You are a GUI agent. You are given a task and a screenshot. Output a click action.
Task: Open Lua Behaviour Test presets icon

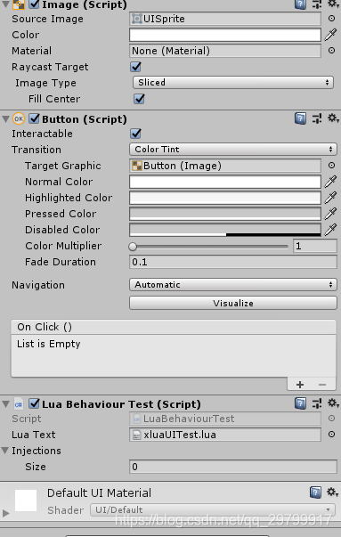click(317, 403)
